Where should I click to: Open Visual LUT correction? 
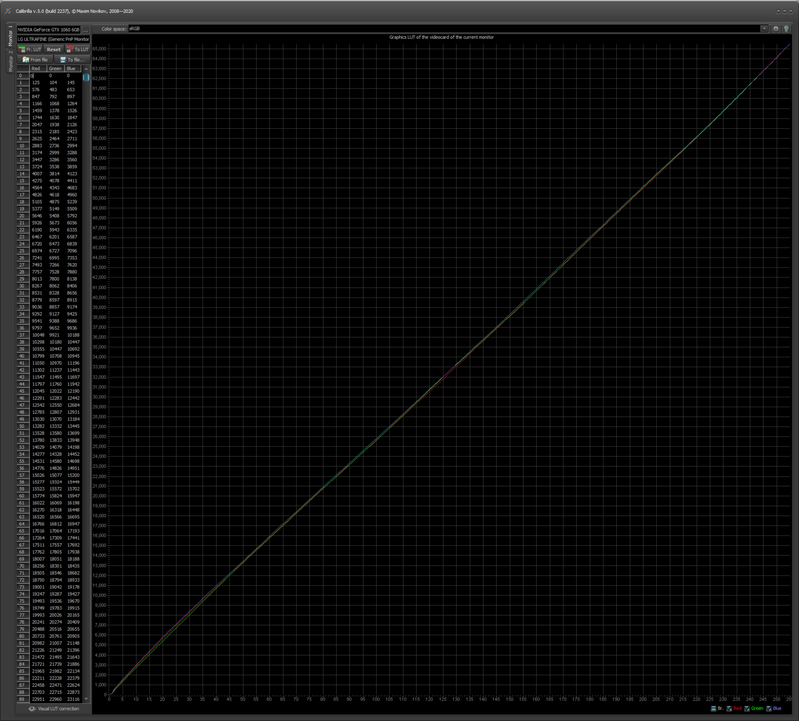click(x=54, y=709)
